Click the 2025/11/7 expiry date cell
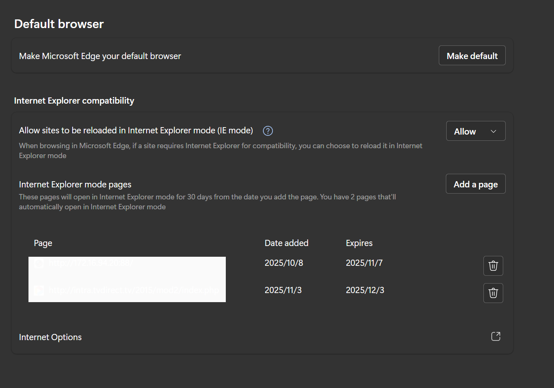This screenshot has height=388, width=554. (364, 263)
